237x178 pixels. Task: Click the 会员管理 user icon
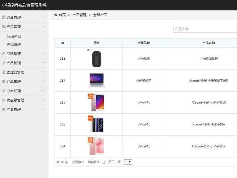[x=4, y=63]
